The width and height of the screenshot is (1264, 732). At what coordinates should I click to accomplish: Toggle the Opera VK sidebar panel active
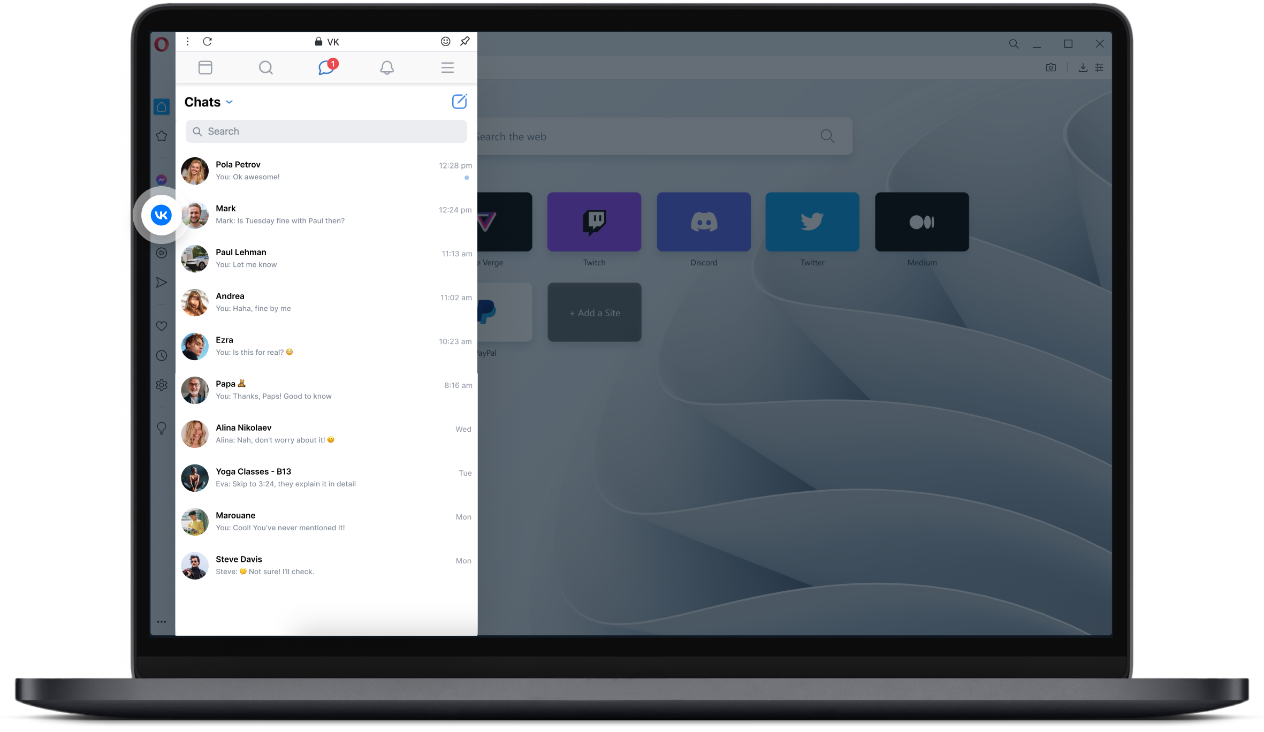161,215
